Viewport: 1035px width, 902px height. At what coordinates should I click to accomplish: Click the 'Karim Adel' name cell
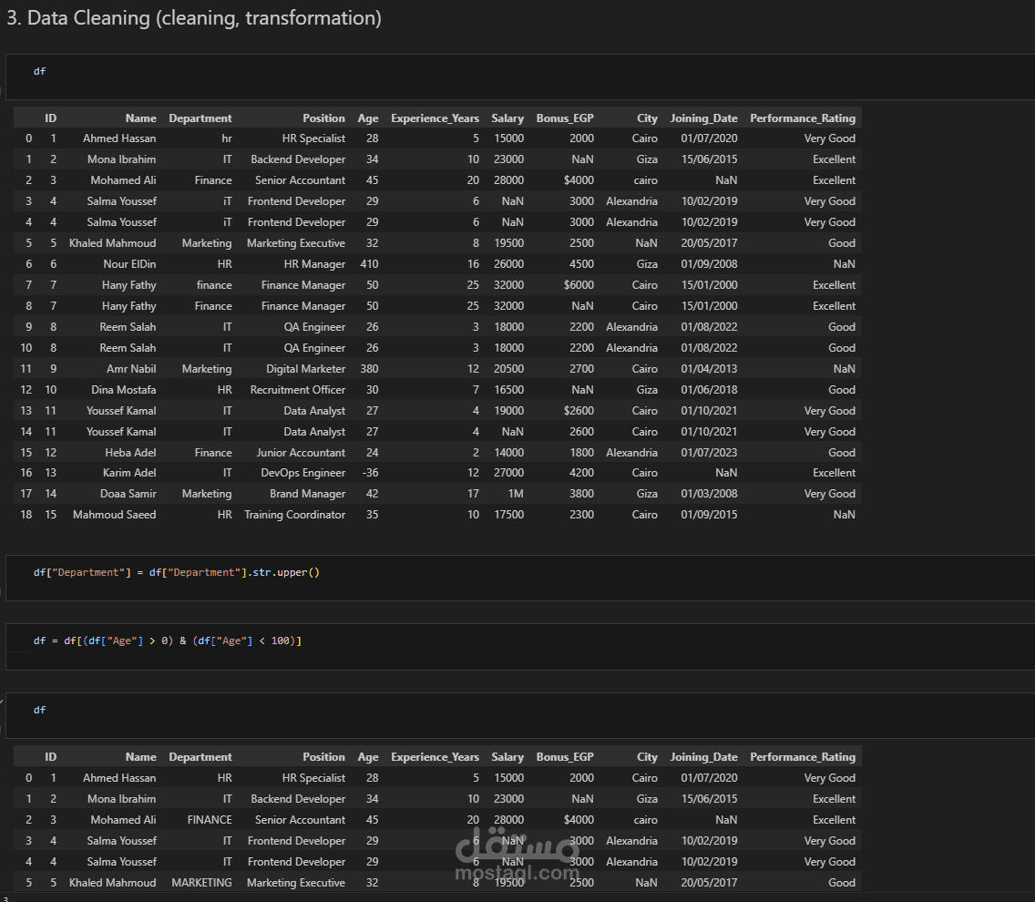coord(129,473)
